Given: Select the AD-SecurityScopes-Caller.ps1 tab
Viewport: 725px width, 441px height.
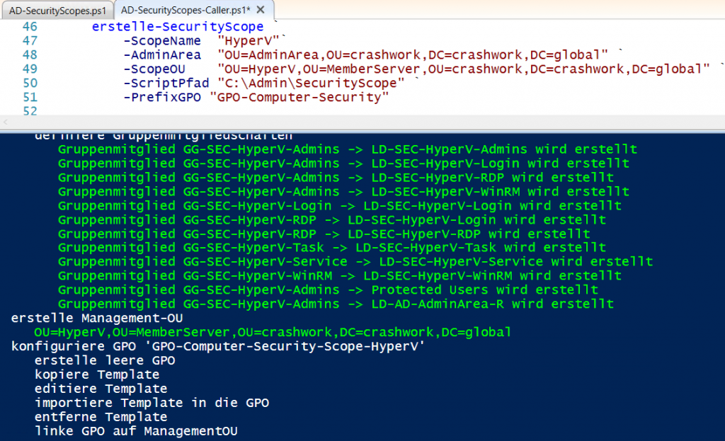Looking at the screenshot, I should click(x=185, y=10).
